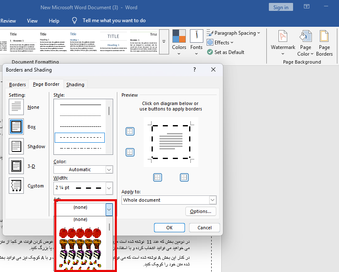Click the Sign in button
Screen dimensions: 339x272
281,7
